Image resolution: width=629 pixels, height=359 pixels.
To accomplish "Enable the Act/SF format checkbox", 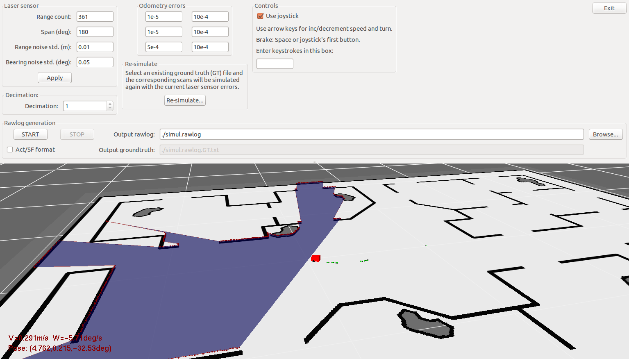I will point(10,150).
